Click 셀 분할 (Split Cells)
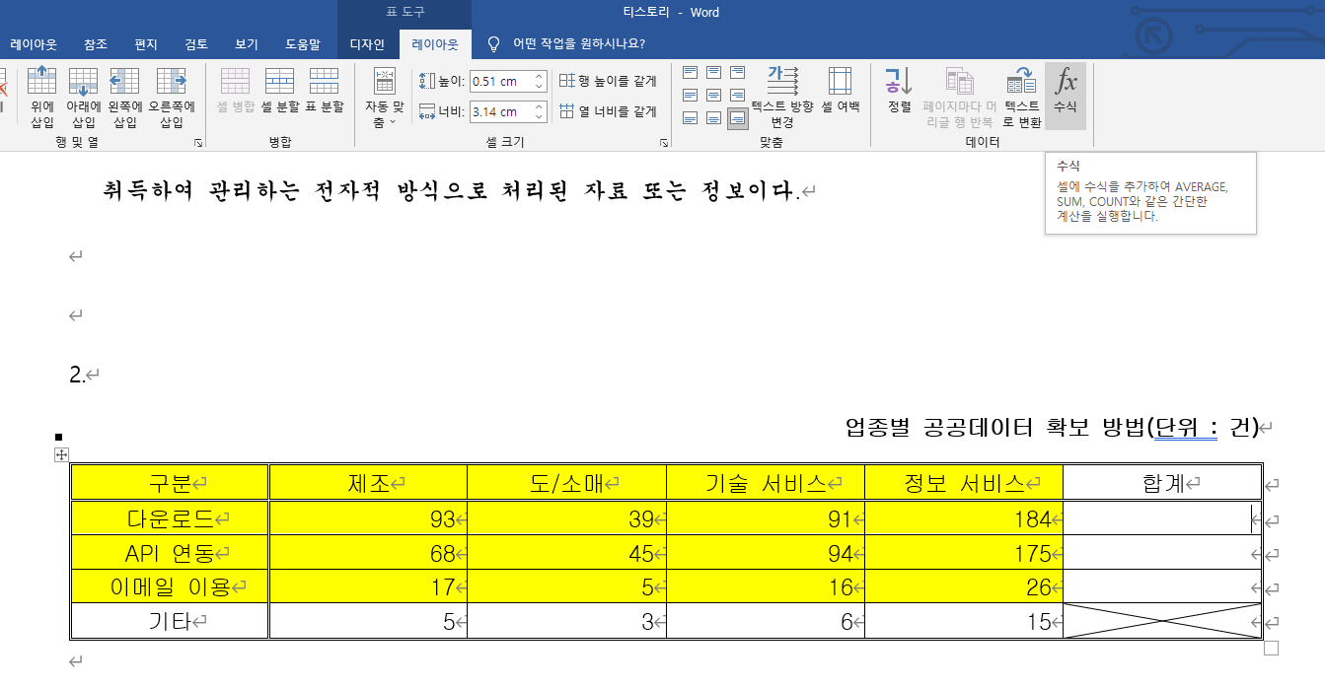 (x=279, y=91)
